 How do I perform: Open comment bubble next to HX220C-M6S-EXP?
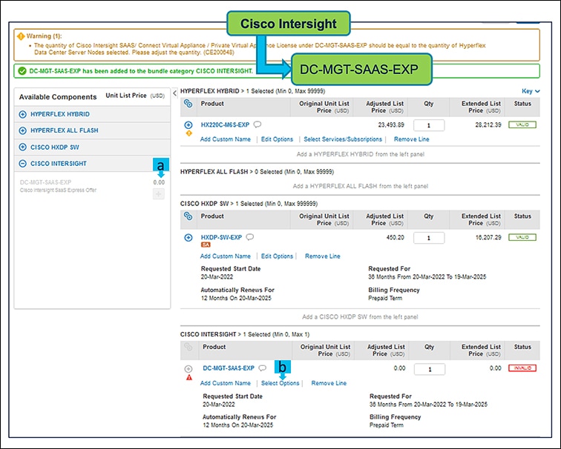[x=257, y=124]
